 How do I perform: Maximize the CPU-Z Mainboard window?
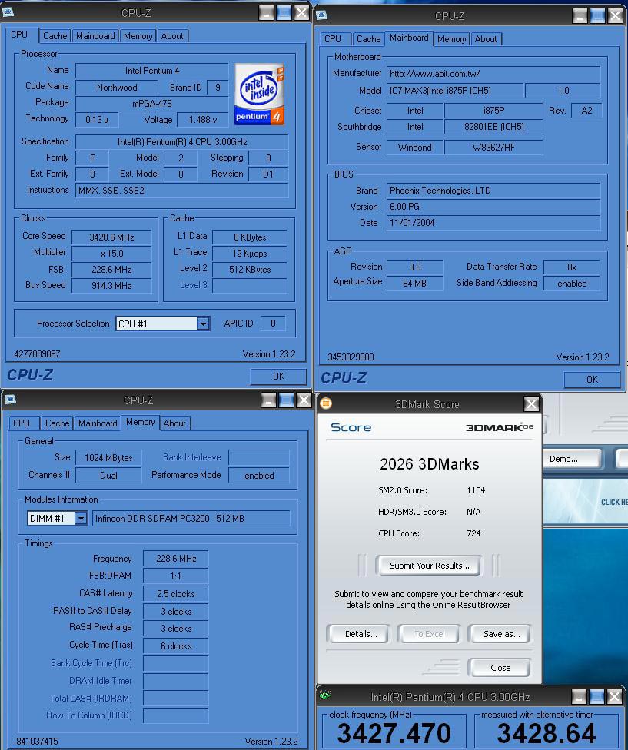coord(598,16)
